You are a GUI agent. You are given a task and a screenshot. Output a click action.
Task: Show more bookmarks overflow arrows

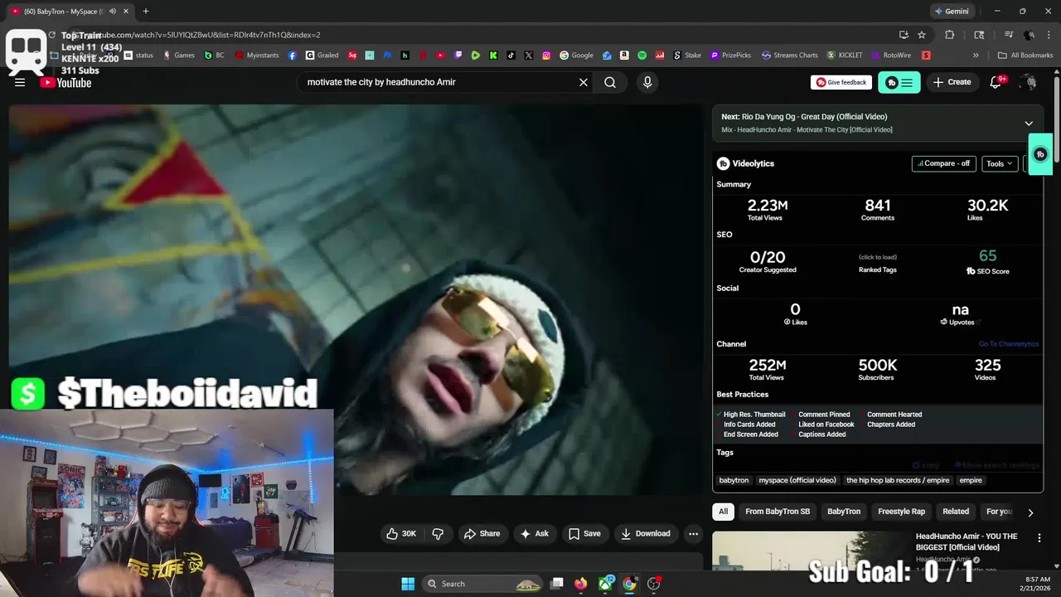[x=976, y=56]
